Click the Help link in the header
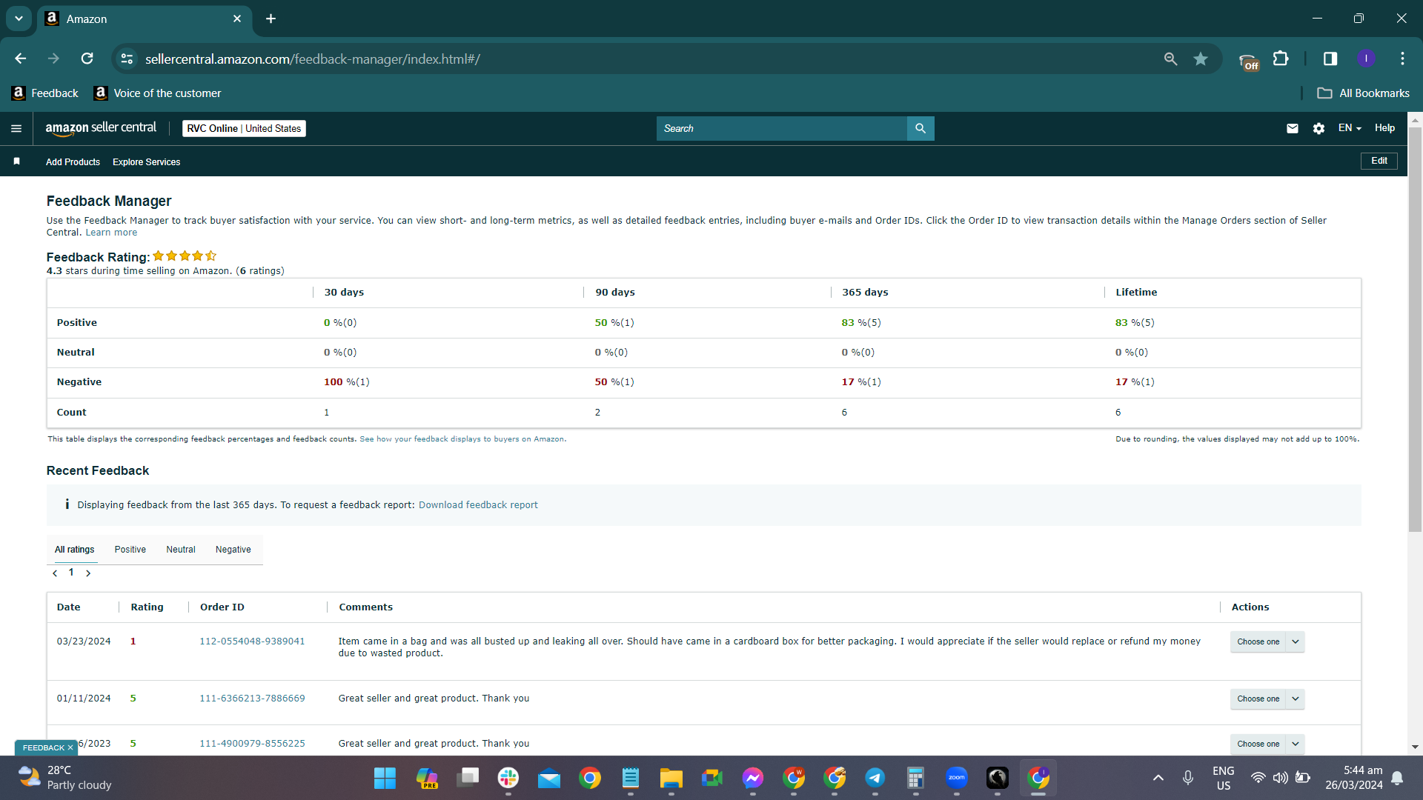Image resolution: width=1423 pixels, height=800 pixels. [1384, 128]
